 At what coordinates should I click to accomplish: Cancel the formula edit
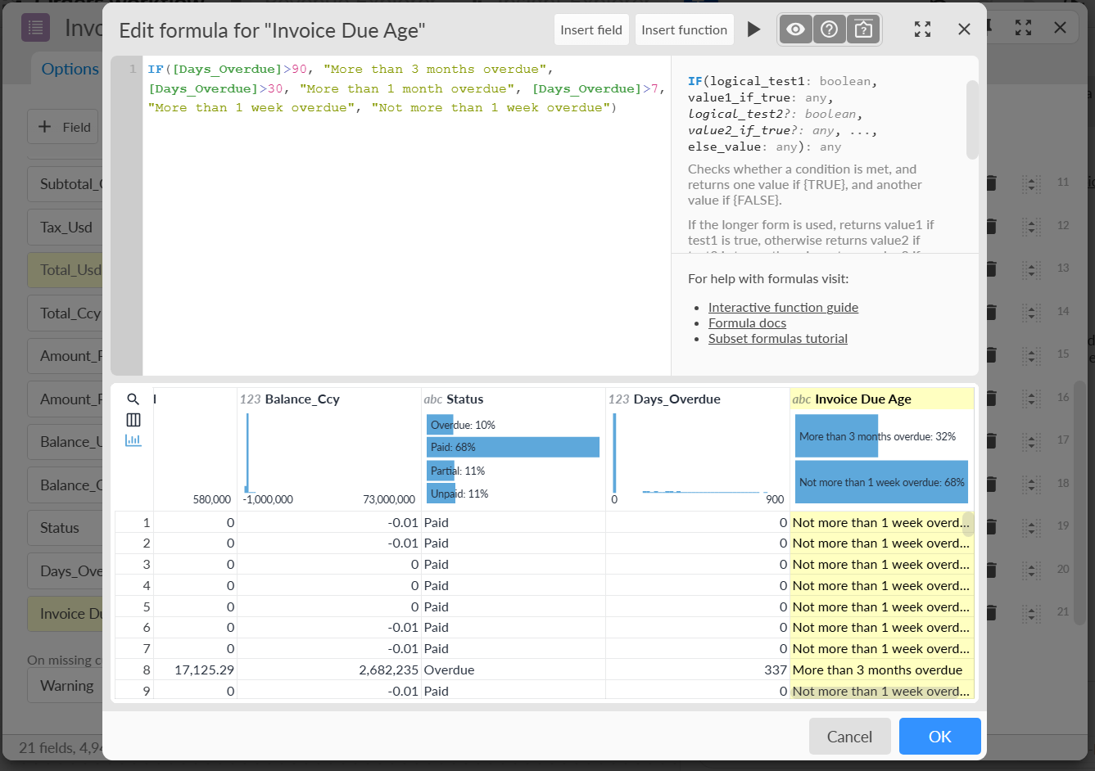click(849, 736)
